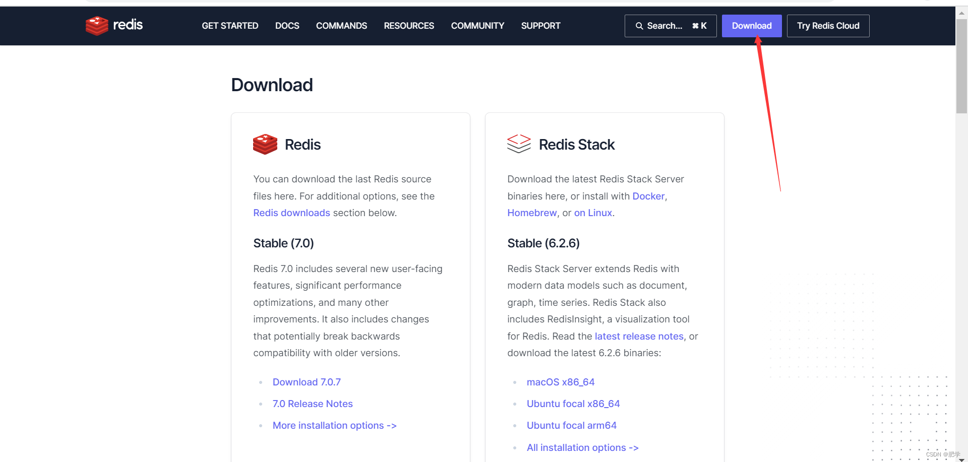
Task: Click the purple Download button
Action: pos(752,26)
